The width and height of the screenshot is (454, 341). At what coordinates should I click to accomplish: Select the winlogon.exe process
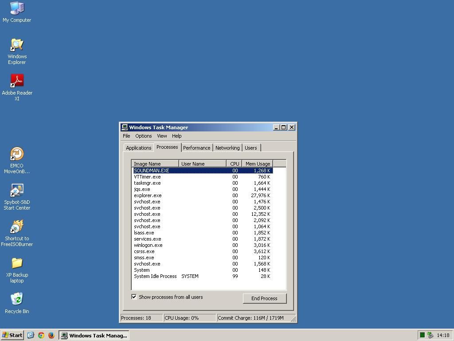[x=202, y=245]
